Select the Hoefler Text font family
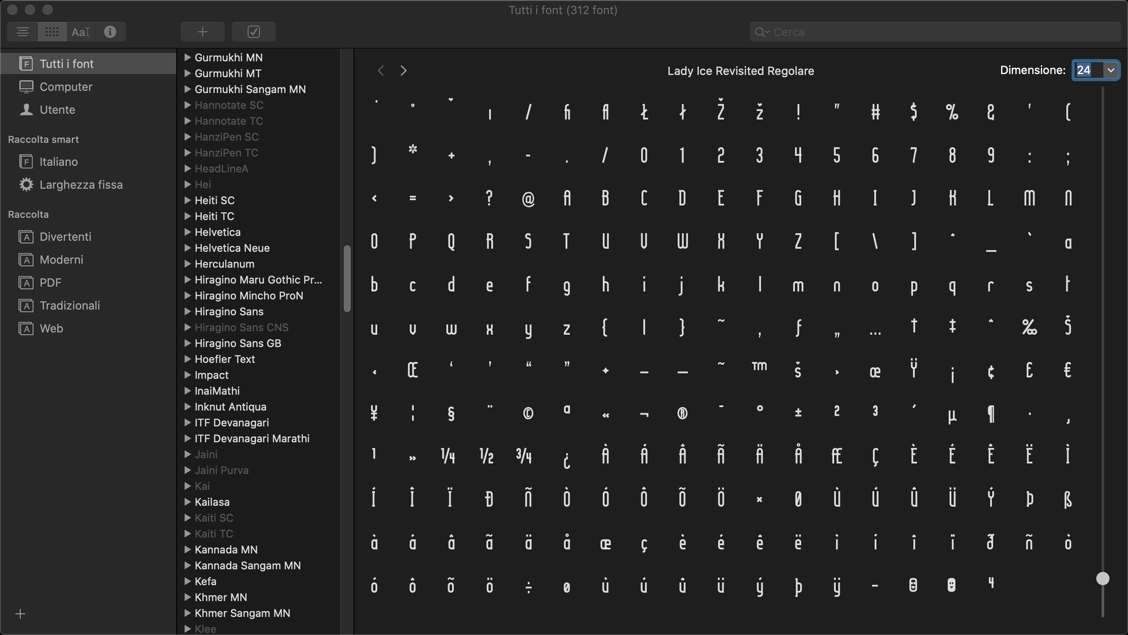This screenshot has height=635, width=1128. click(225, 359)
